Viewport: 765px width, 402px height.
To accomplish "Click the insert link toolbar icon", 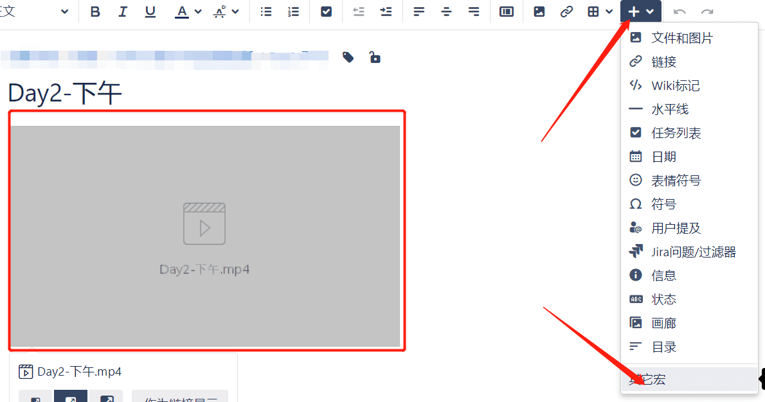I will coord(566,12).
